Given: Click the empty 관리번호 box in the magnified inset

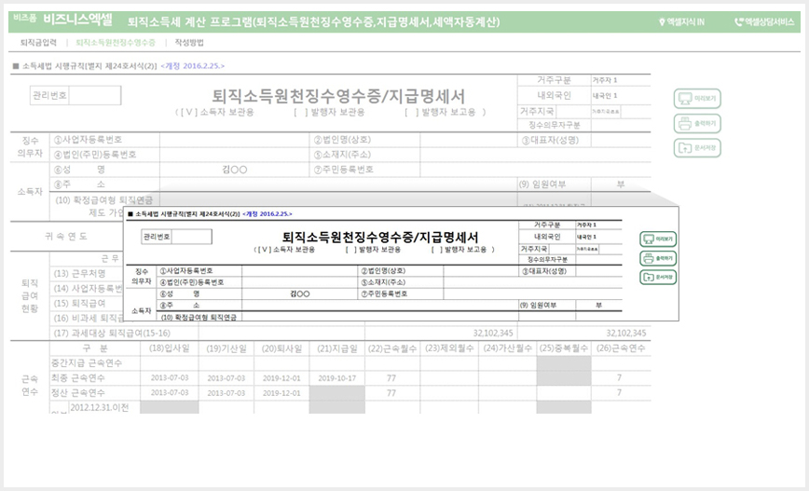Looking at the screenshot, I should (x=191, y=237).
